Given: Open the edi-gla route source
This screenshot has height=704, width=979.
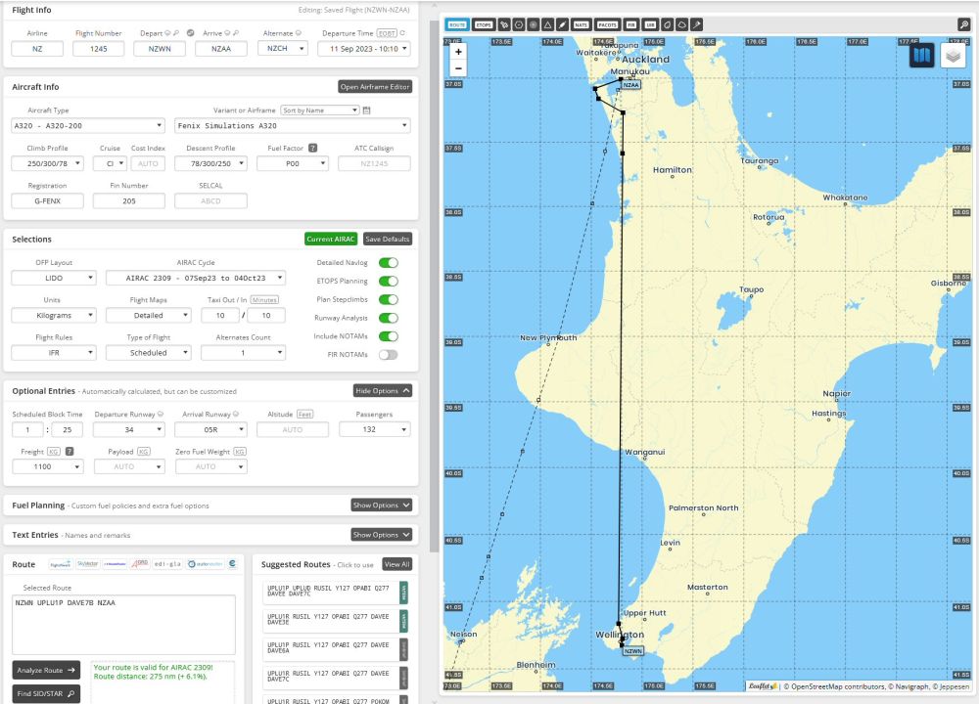Looking at the screenshot, I should click(x=167, y=564).
